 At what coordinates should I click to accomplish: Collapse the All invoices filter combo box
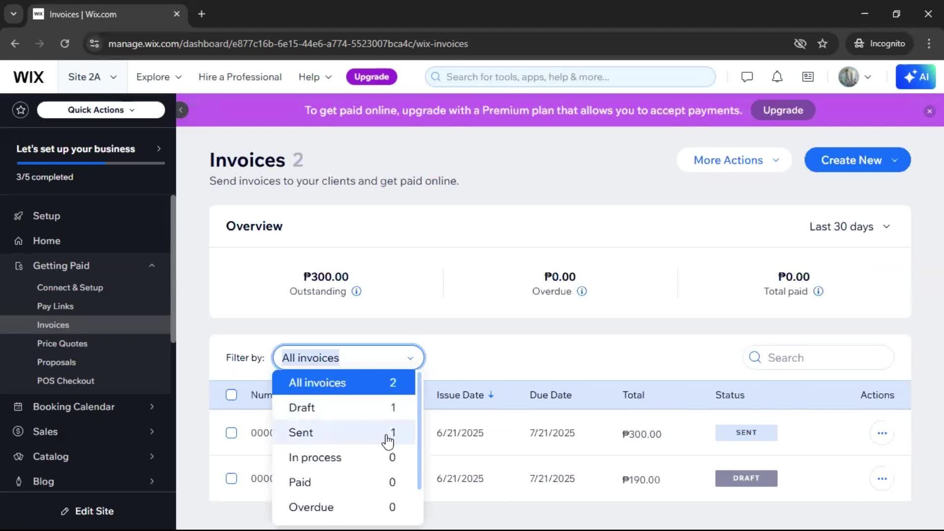click(348, 357)
